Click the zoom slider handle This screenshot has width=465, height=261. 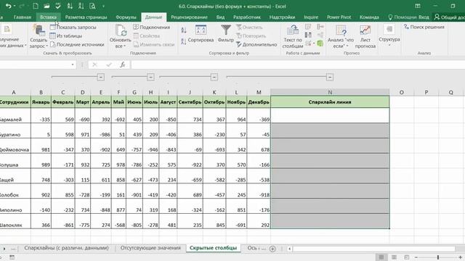[438, 257]
